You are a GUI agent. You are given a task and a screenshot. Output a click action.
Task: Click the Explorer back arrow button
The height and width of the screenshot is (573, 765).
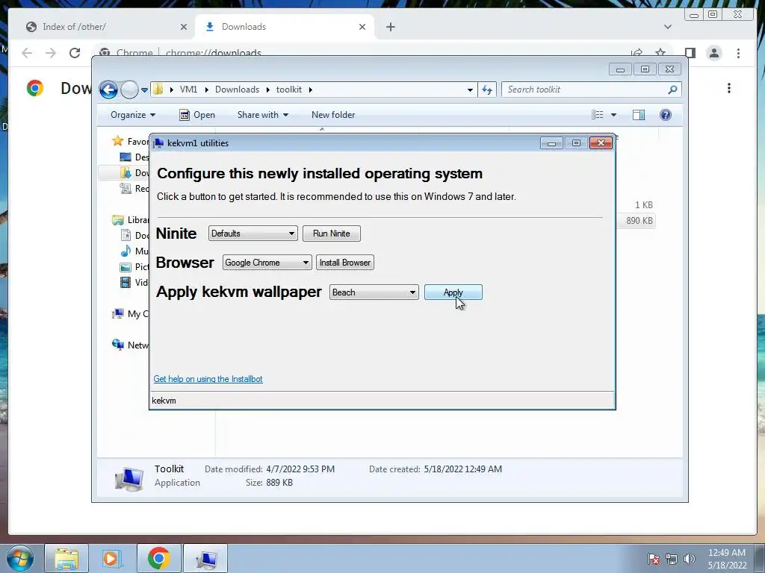[x=108, y=90]
